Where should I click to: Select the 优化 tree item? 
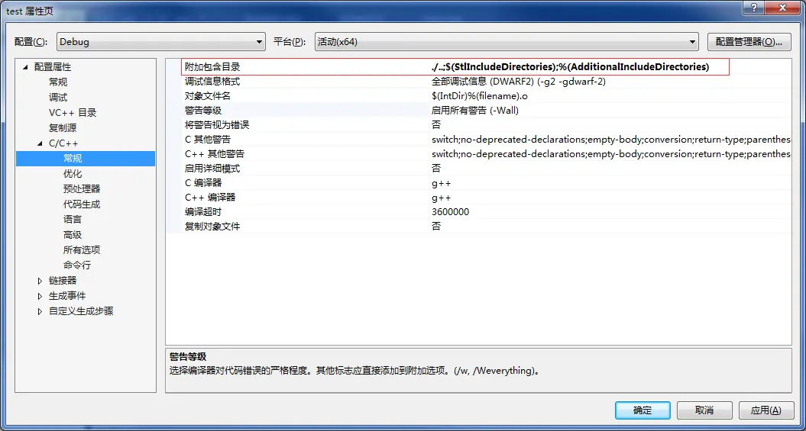point(73,174)
